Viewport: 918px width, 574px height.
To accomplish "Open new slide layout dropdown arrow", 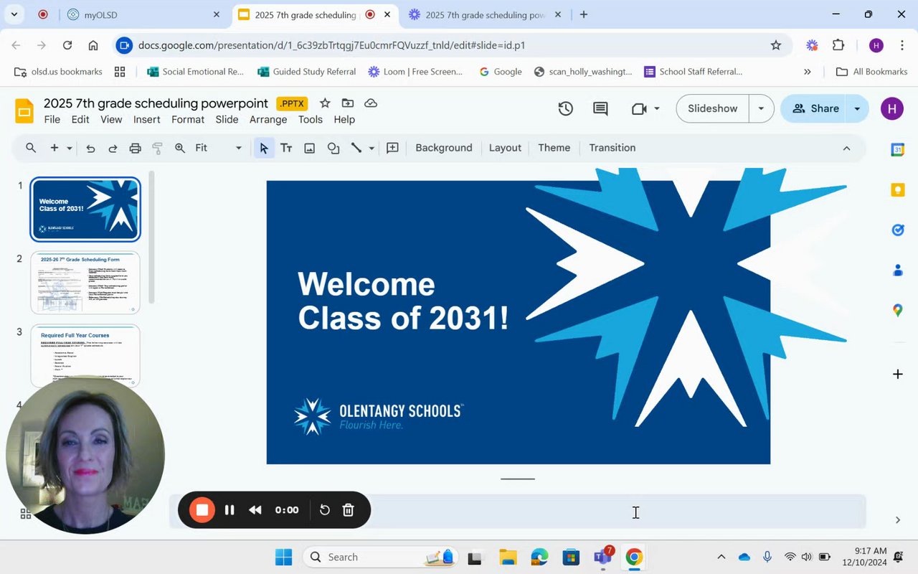I will (70, 148).
